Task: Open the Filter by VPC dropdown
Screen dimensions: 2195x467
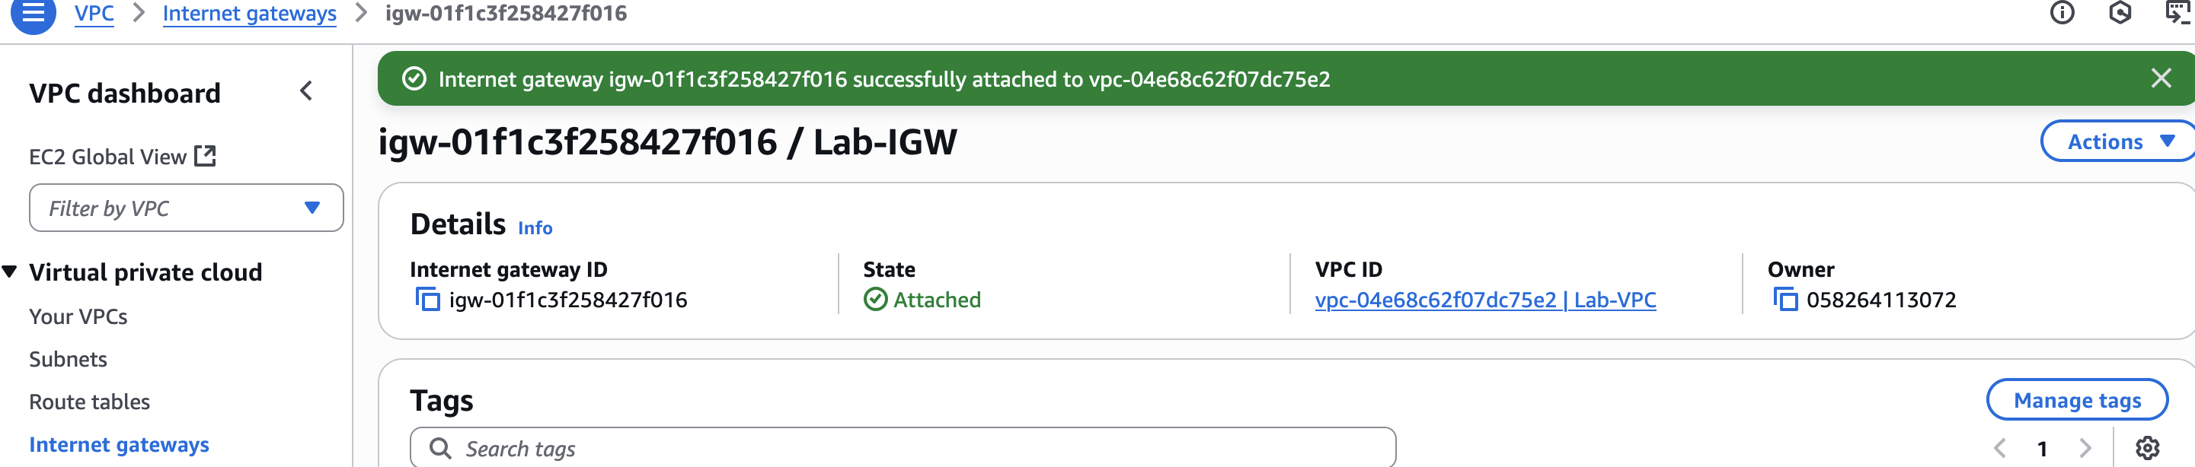Action: 186,208
